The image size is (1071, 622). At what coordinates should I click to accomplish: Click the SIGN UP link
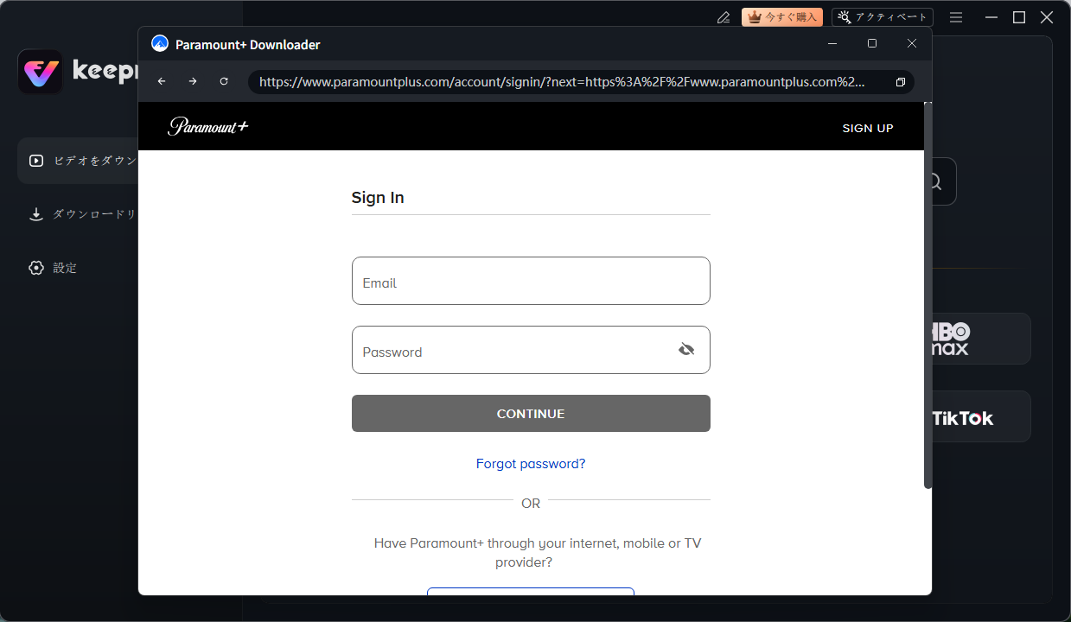(x=868, y=128)
